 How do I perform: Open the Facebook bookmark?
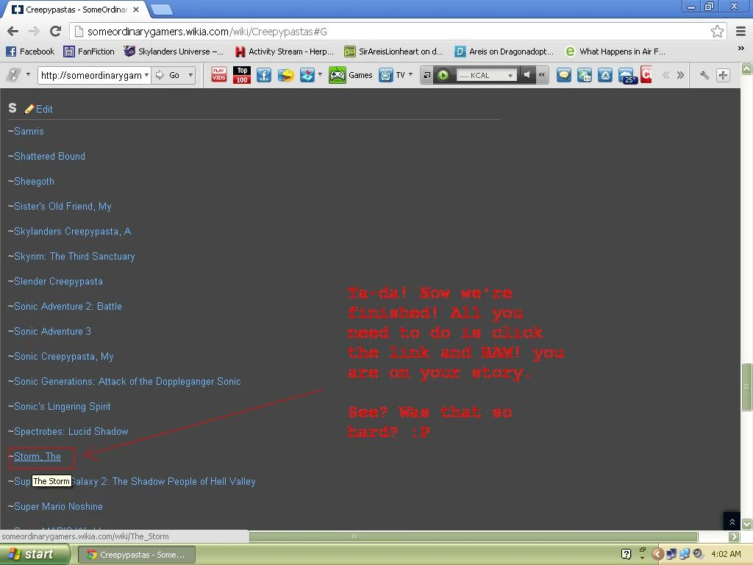[x=29, y=51]
